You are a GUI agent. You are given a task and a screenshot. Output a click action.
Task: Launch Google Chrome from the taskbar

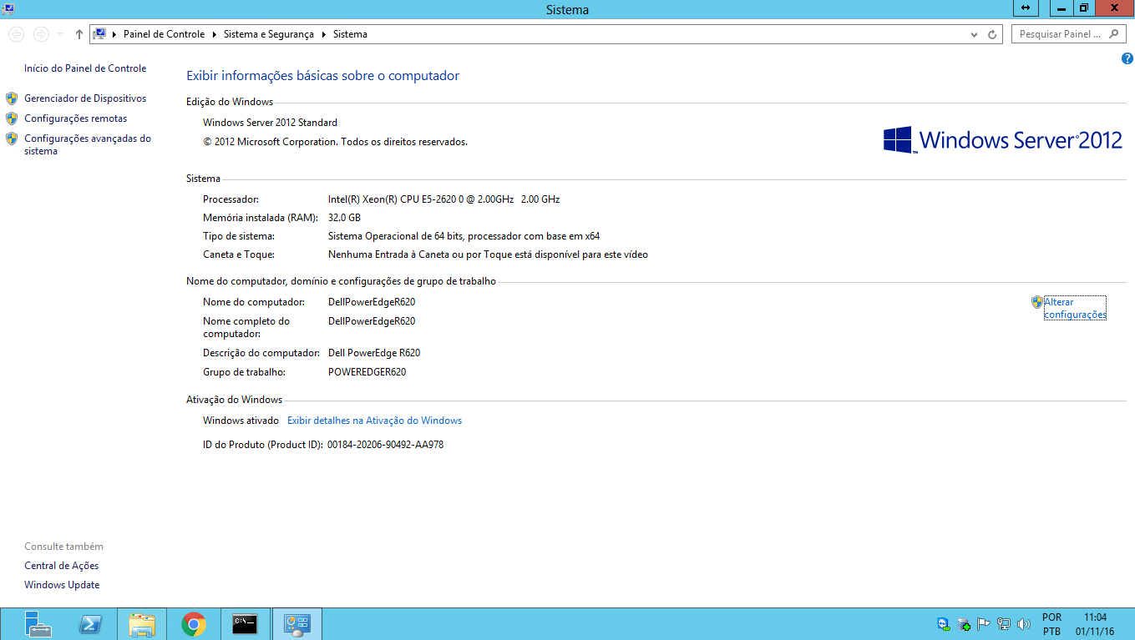coord(194,624)
